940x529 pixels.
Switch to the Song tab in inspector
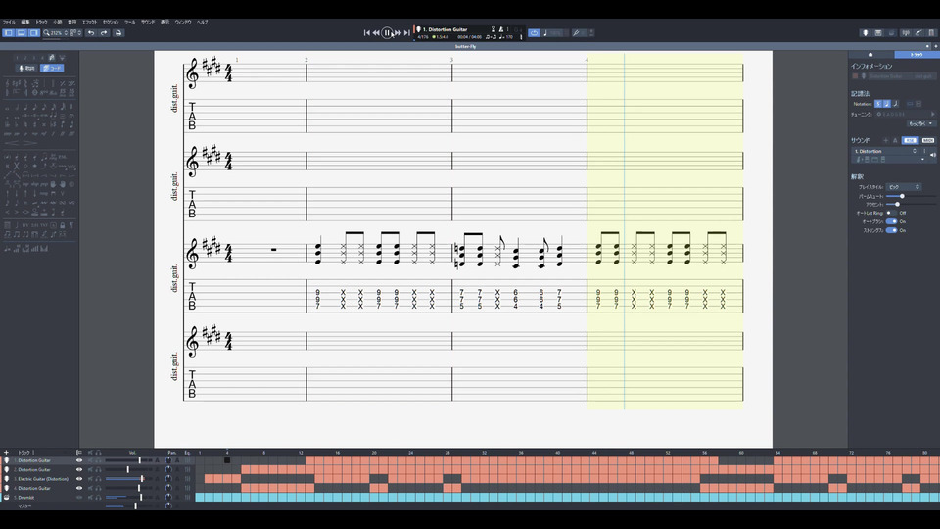coord(871,55)
